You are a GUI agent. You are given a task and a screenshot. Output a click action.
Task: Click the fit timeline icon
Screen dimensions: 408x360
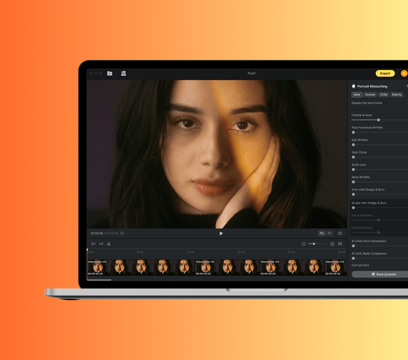coord(340,244)
